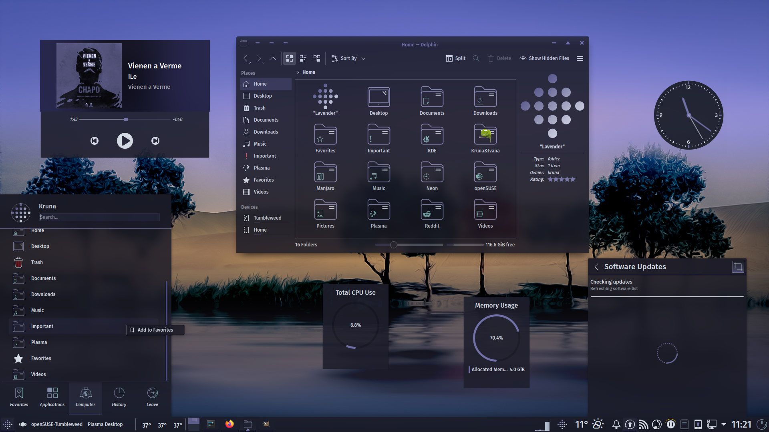Open the application launcher in taskbar
Screen dimensions: 769x432
tap(8, 424)
